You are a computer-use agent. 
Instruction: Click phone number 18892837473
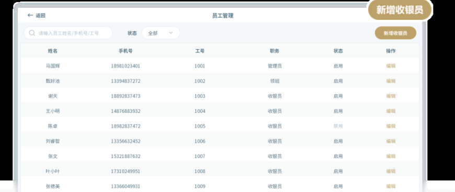[x=126, y=96]
